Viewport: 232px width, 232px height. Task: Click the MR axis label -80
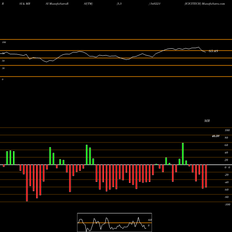coord(226,197)
